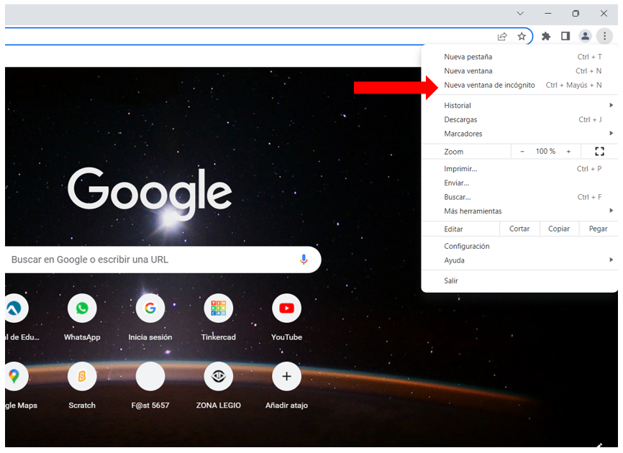This screenshot has width=623, height=453.
Task: Enter full screen mode from Zoom row
Action: pos(599,151)
